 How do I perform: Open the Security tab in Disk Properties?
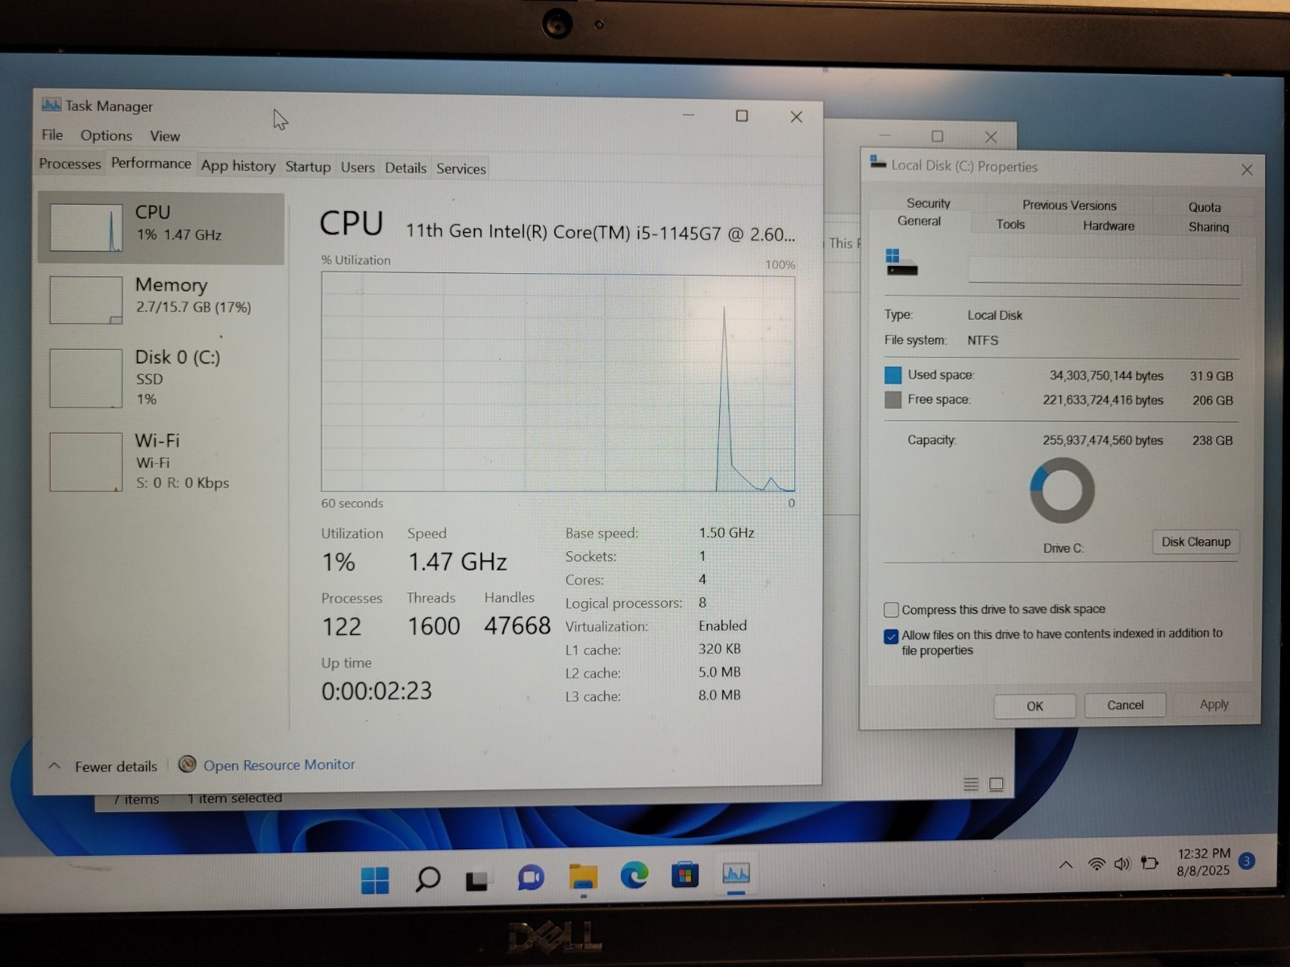[928, 203]
